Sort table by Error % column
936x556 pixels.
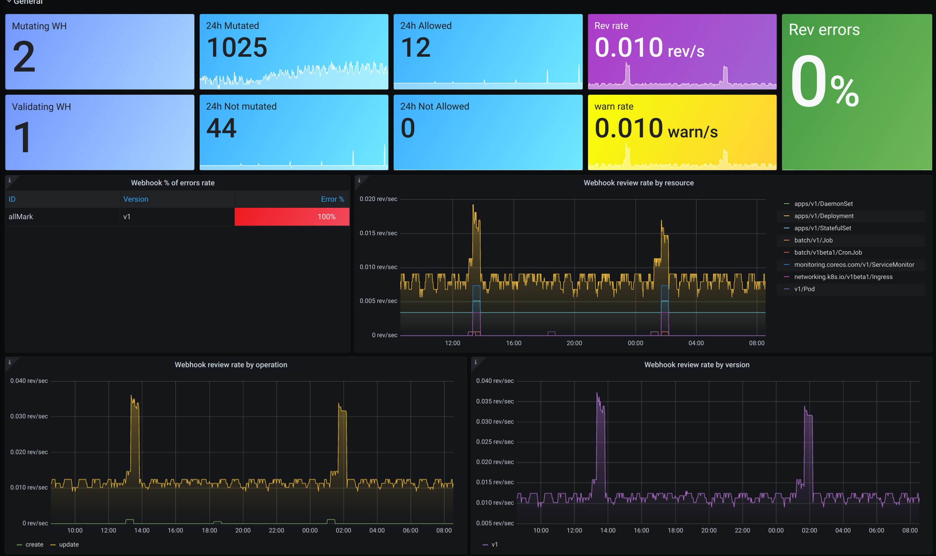[x=332, y=199]
